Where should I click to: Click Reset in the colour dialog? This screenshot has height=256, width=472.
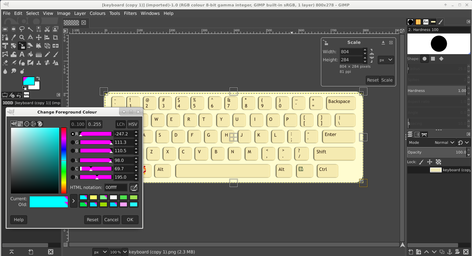(x=92, y=220)
